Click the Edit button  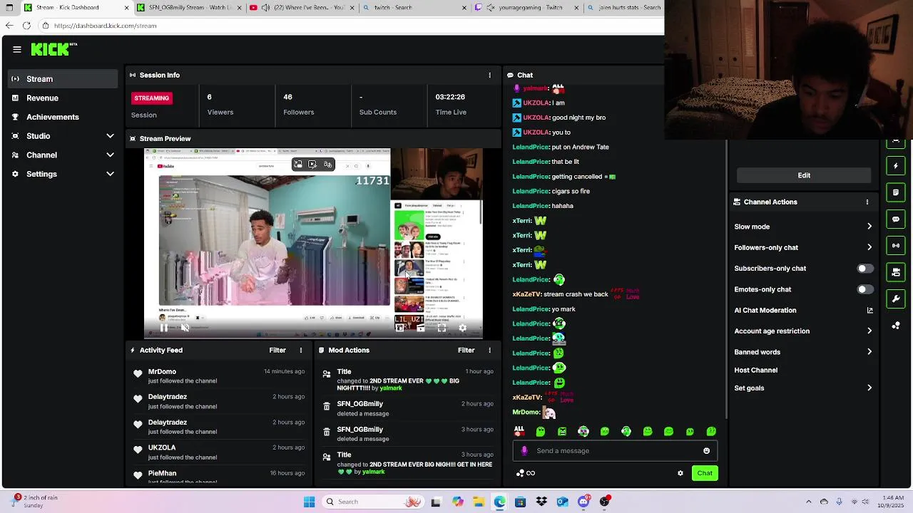coord(804,175)
